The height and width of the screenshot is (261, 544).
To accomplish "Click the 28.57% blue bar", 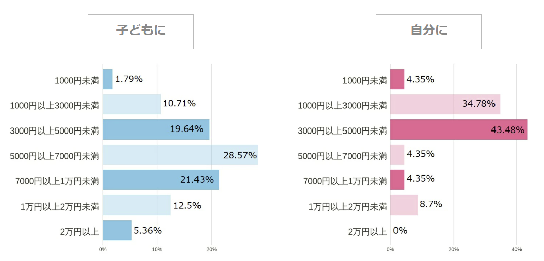I will click(180, 155).
